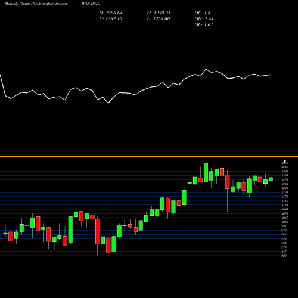
Task: Click the 820 price axis label
Action: pyautogui.click(x=284, y=256)
